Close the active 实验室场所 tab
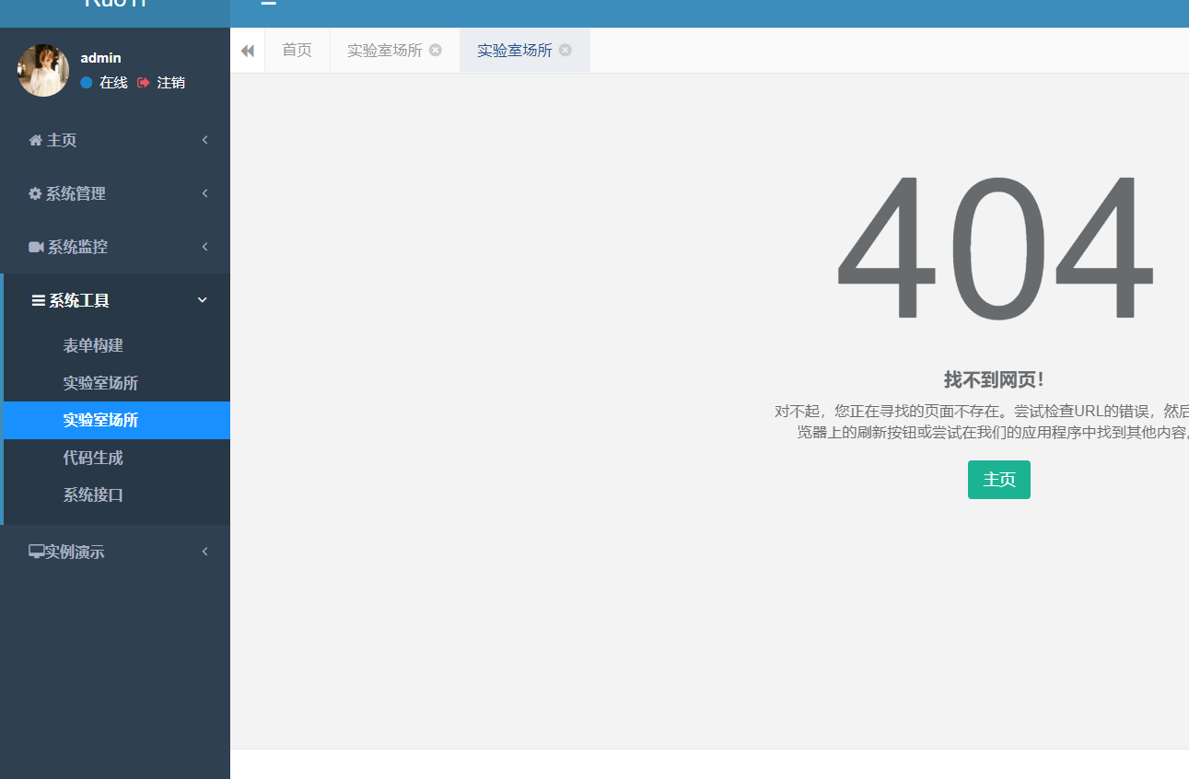Image resolution: width=1189 pixels, height=779 pixels. tap(565, 51)
